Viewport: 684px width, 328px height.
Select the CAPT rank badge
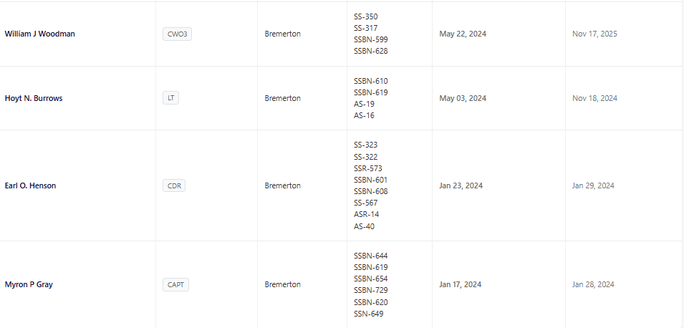[175, 284]
